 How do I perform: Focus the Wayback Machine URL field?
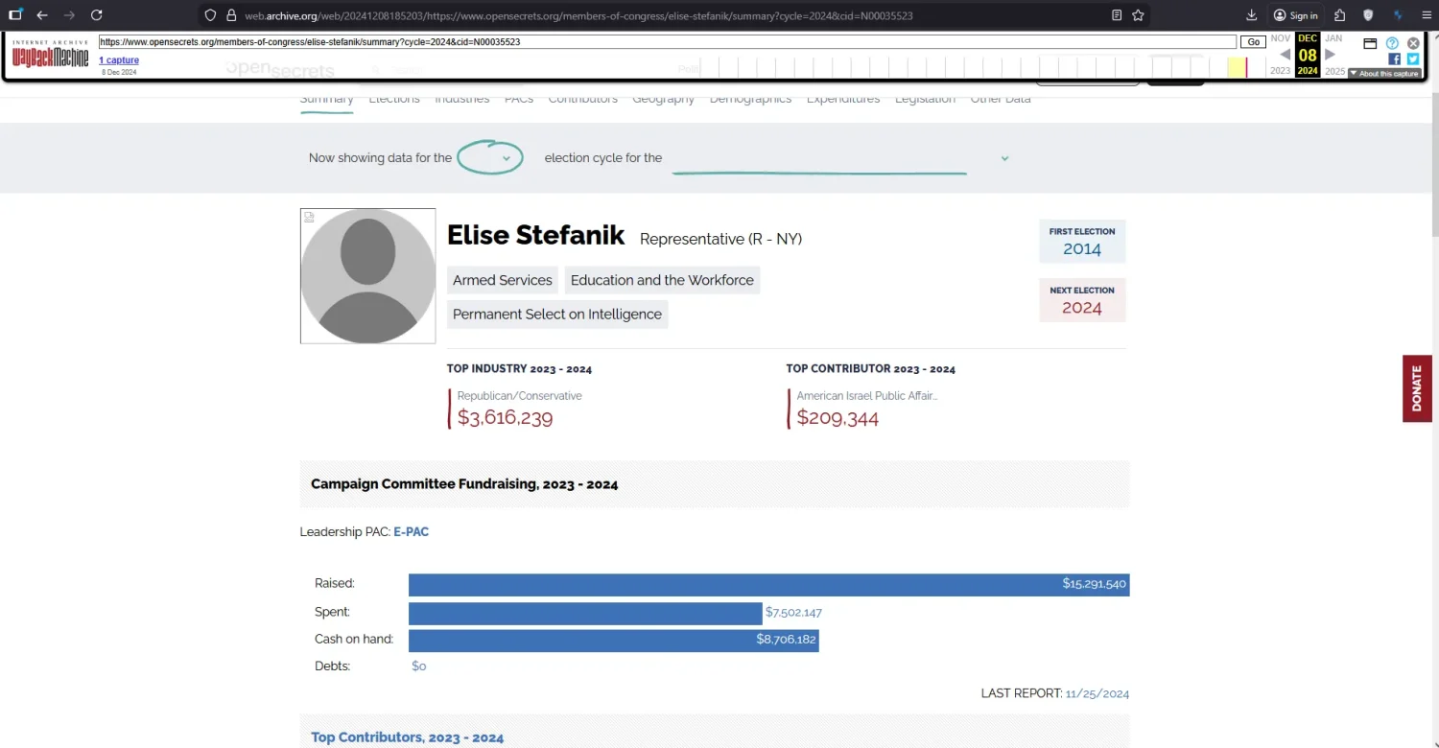click(668, 42)
